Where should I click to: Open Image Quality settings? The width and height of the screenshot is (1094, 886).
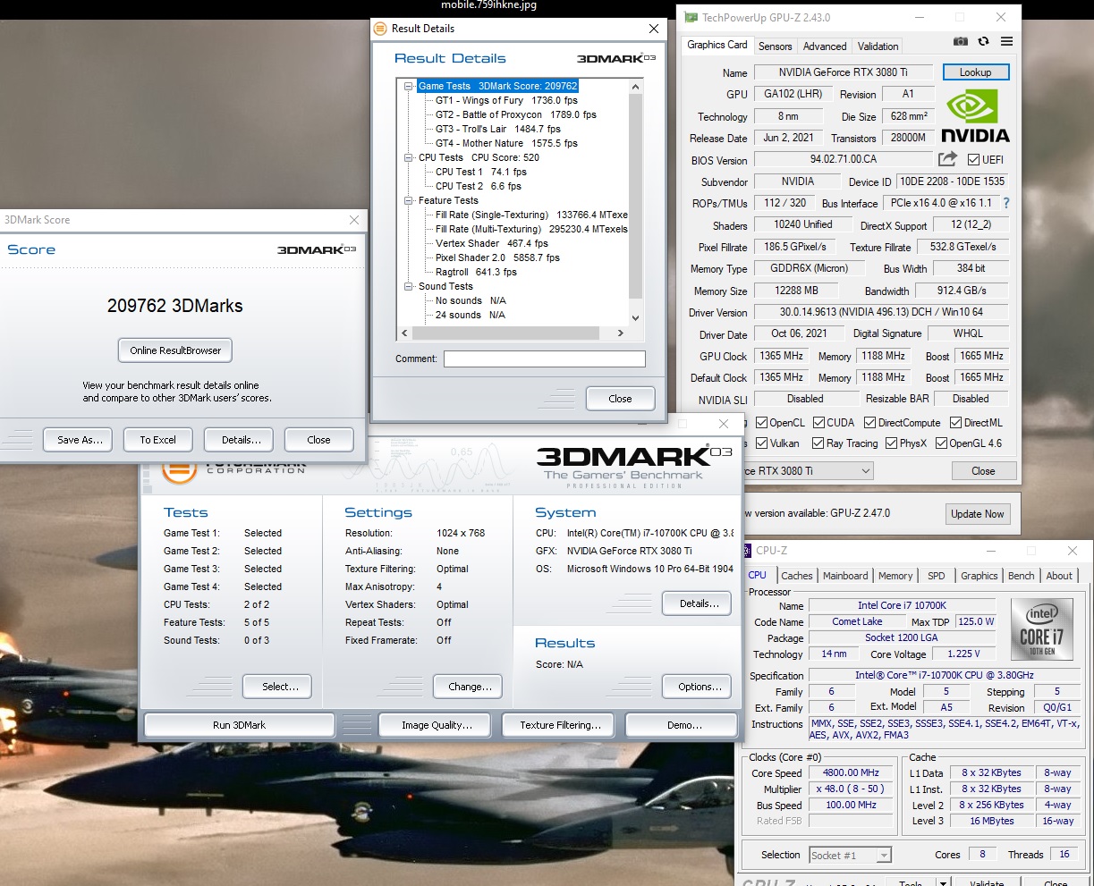pyautogui.click(x=437, y=725)
